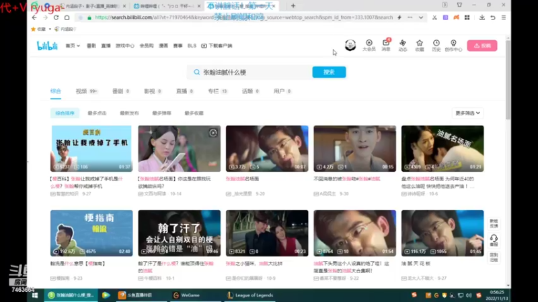Expand the 首页 dropdown in navigation
The width and height of the screenshot is (538, 302).
[x=73, y=46]
